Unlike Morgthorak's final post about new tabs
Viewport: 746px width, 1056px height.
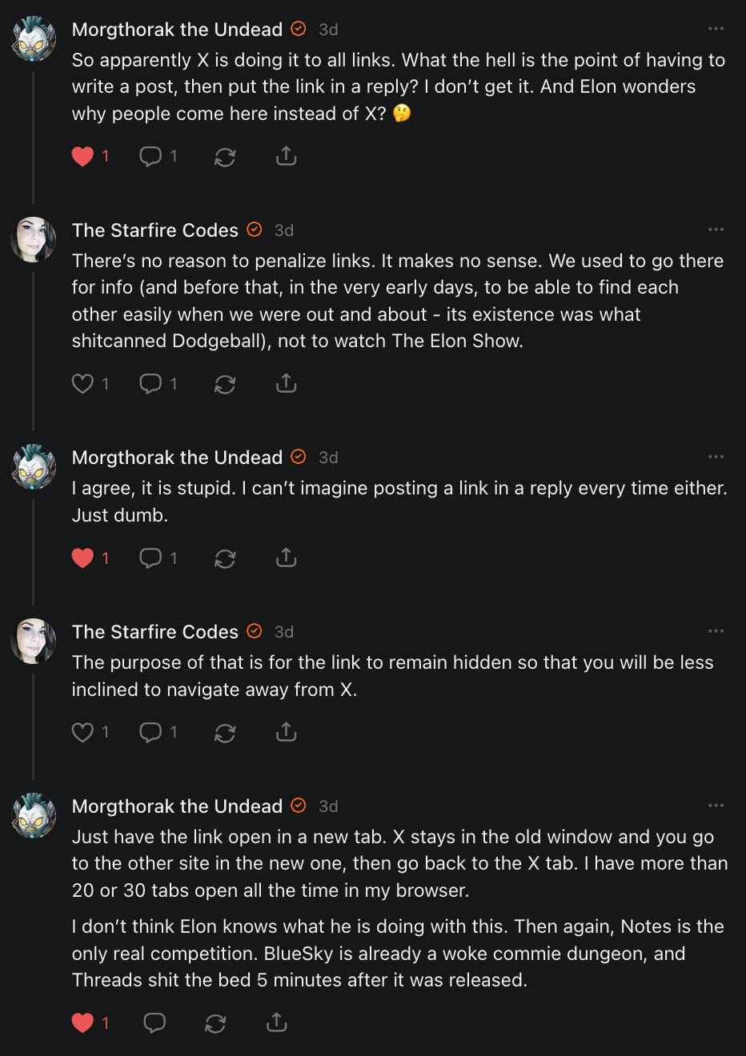pyautogui.click(x=83, y=1022)
